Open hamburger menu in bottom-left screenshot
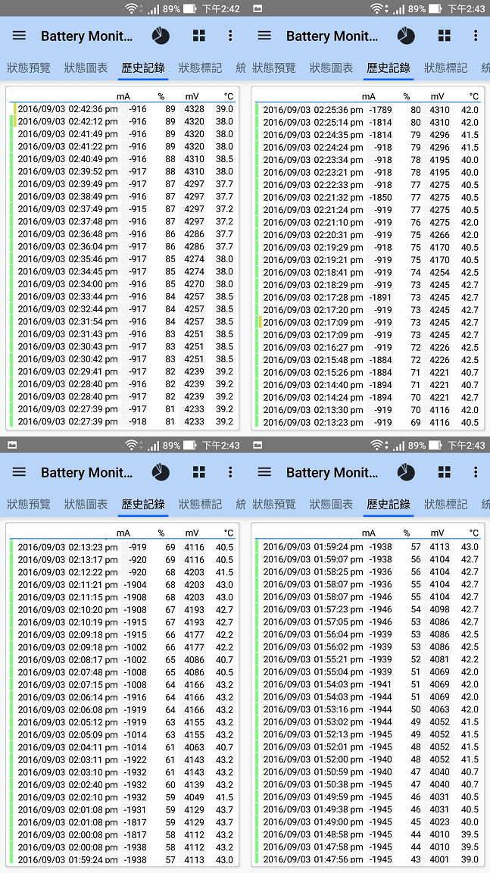The height and width of the screenshot is (873, 490). pyautogui.click(x=20, y=472)
